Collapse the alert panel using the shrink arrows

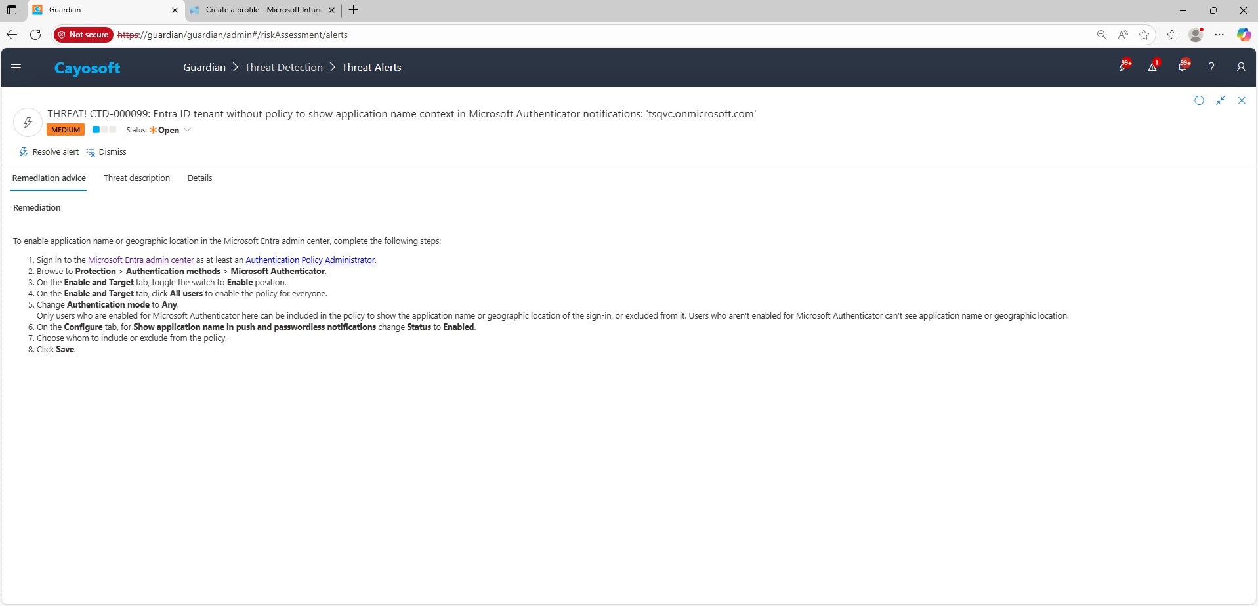tap(1220, 100)
